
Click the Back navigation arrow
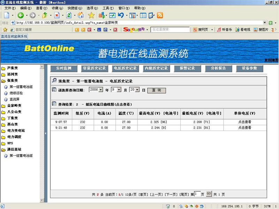[20, 15]
